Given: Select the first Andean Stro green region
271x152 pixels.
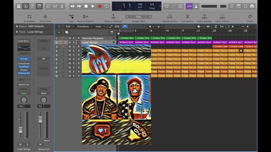Looking at the screenshot, I should coord(126,38).
